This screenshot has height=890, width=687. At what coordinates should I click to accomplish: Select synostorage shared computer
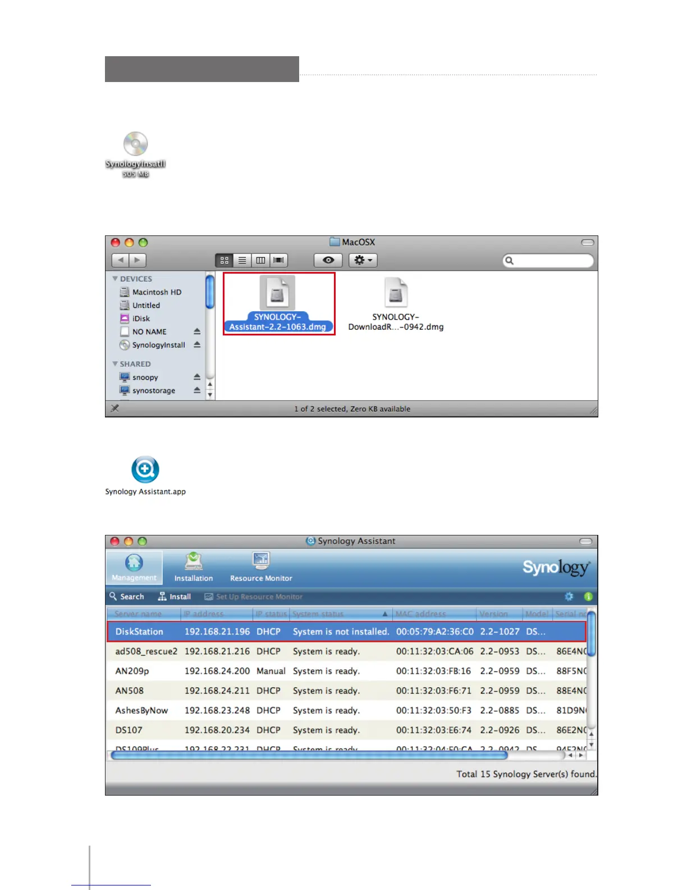coord(147,390)
